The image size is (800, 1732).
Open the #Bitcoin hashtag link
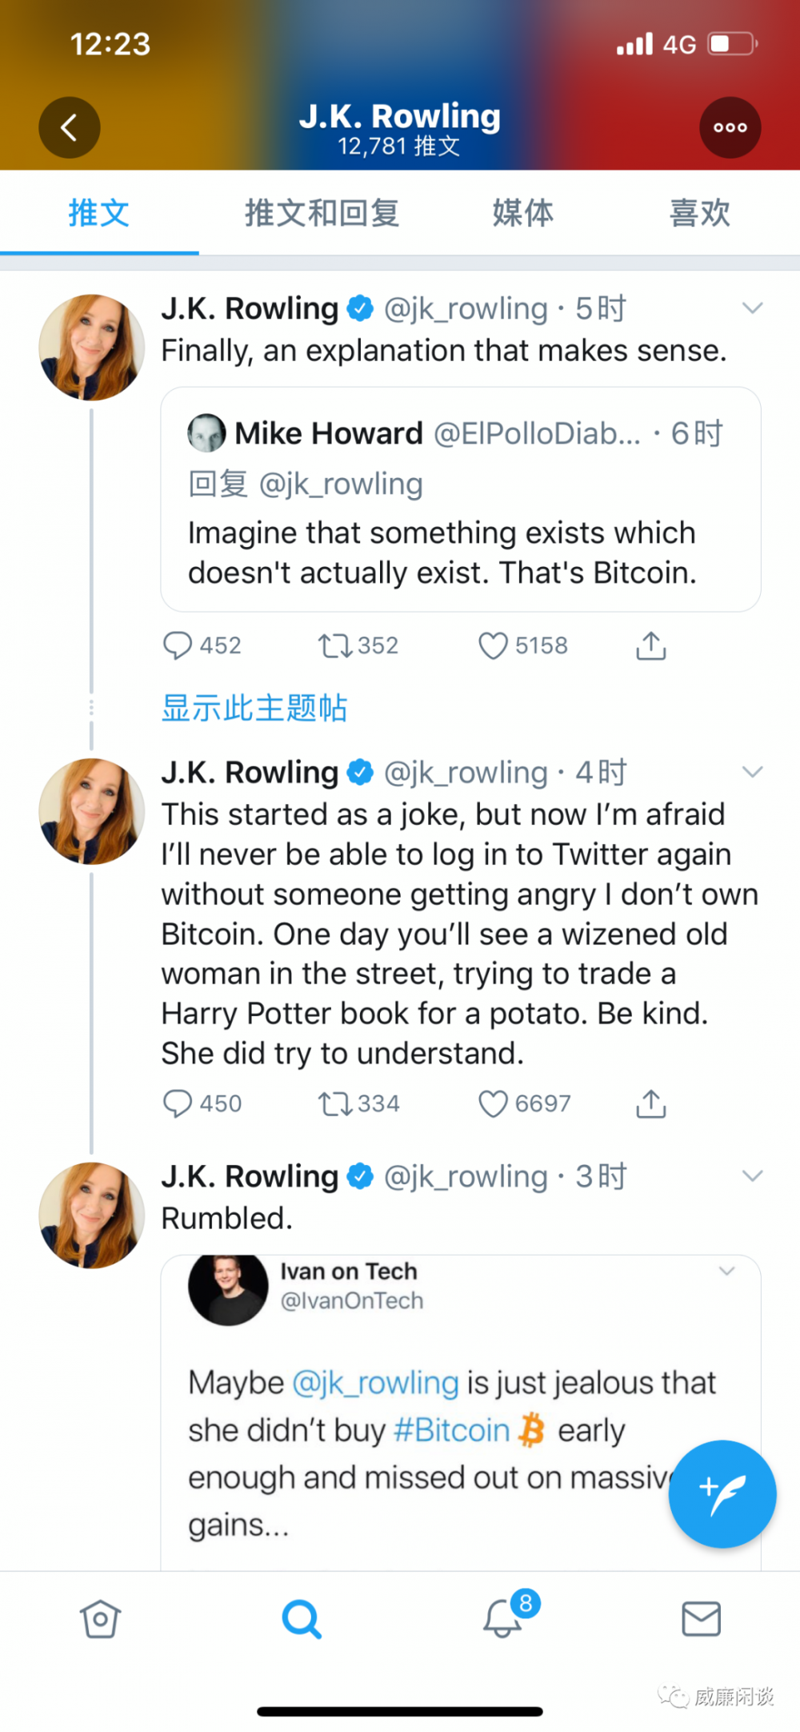[x=452, y=1430]
